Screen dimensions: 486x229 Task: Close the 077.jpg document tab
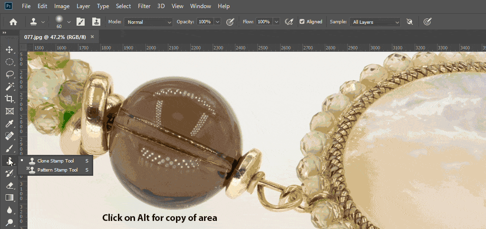(92, 37)
